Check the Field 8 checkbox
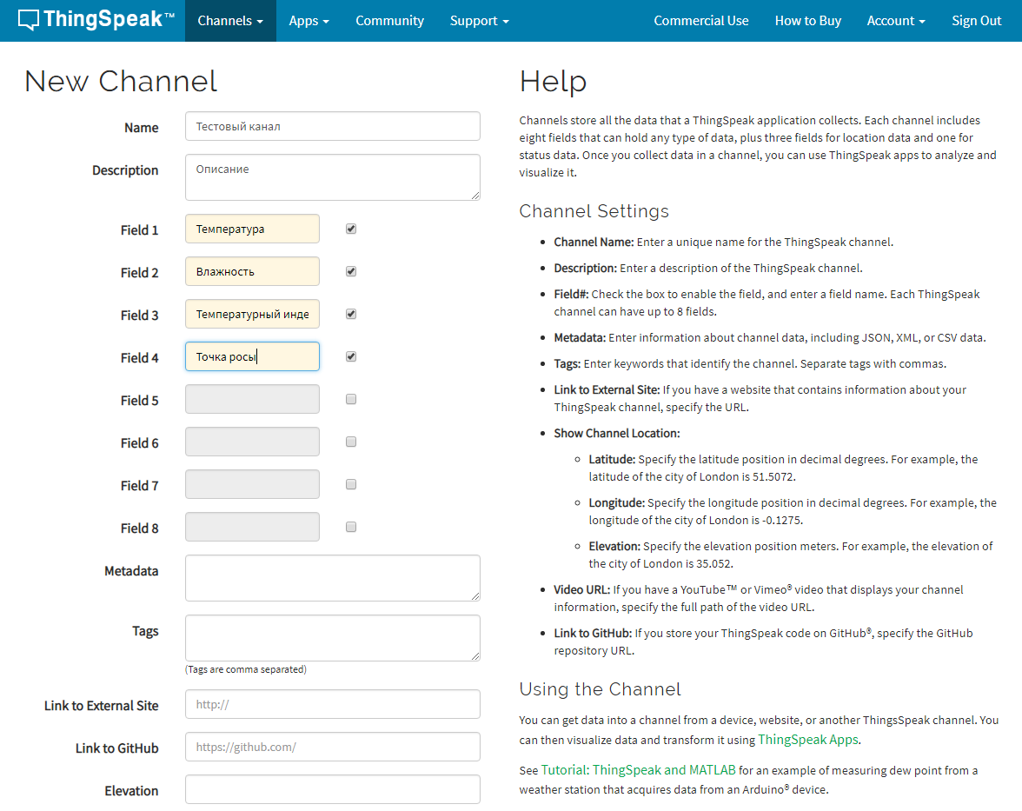This screenshot has width=1022, height=811. (351, 528)
